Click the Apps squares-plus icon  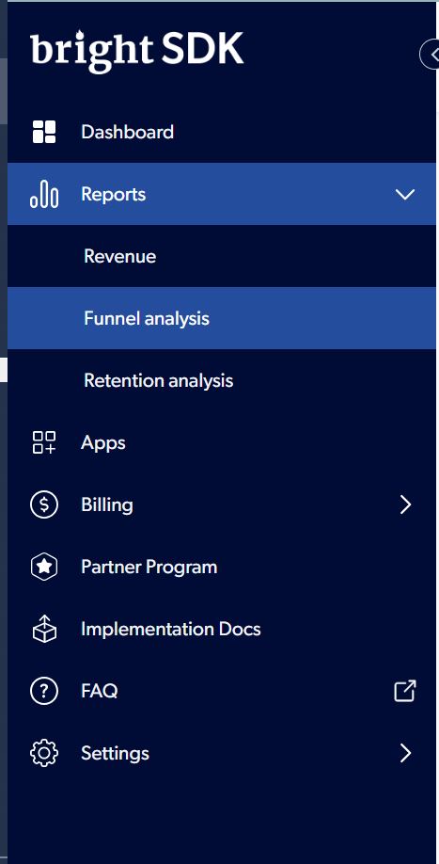click(44, 442)
